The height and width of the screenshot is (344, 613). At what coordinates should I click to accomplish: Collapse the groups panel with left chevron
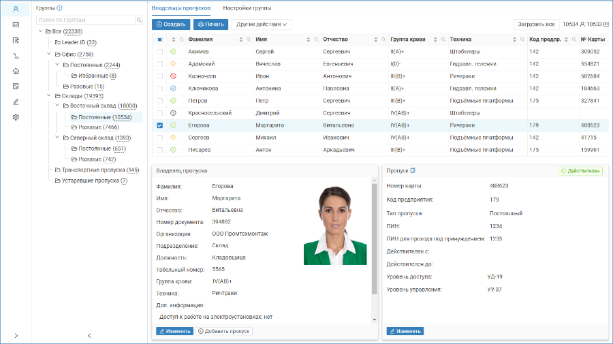89,335
